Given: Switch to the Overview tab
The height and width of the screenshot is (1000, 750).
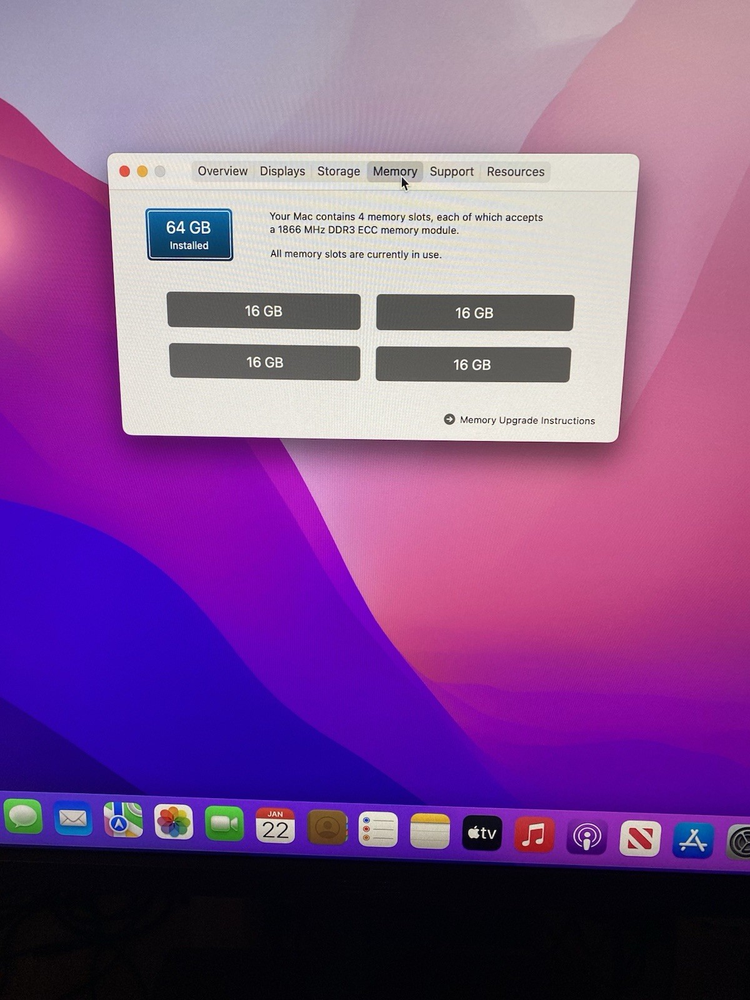Looking at the screenshot, I should coord(222,171).
